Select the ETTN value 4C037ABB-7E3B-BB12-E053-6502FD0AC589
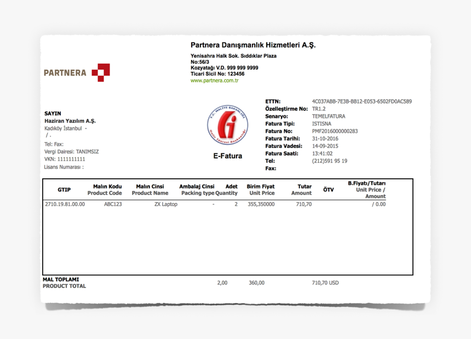Screen dimensions: 471x339 (361, 101)
